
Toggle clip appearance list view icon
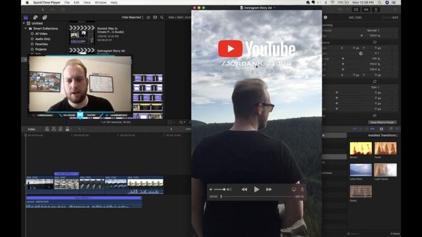148,18
